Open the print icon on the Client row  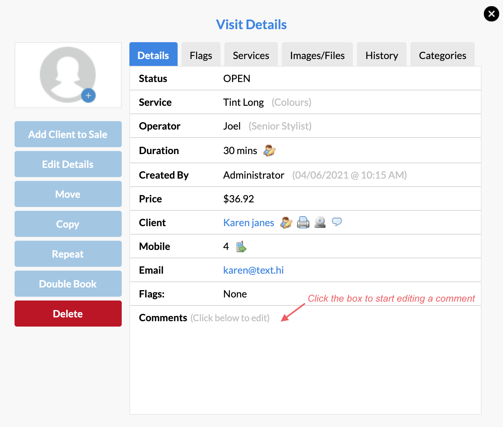pos(303,222)
